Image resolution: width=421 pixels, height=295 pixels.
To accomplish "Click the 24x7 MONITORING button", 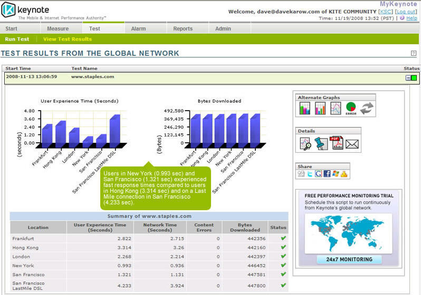I will (x=349, y=259).
